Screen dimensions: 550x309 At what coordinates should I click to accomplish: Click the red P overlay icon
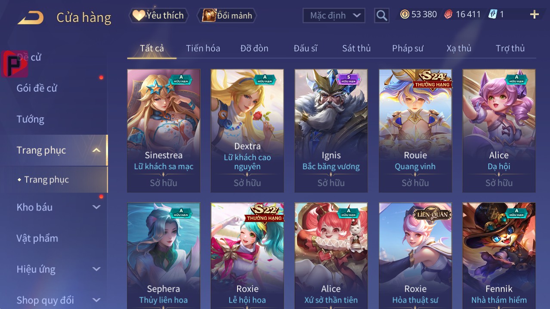pyautogui.click(x=15, y=64)
